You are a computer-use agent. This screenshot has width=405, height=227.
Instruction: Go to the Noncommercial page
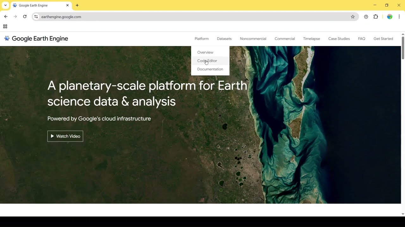(253, 39)
